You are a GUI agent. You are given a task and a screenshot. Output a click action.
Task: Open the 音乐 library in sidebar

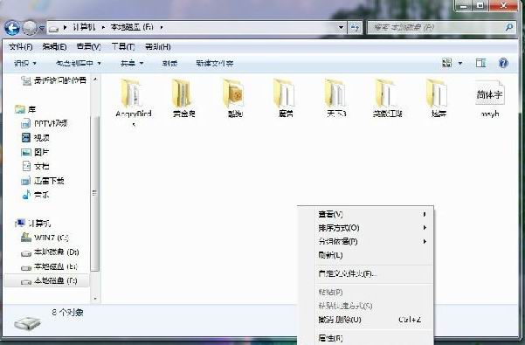pos(35,195)
